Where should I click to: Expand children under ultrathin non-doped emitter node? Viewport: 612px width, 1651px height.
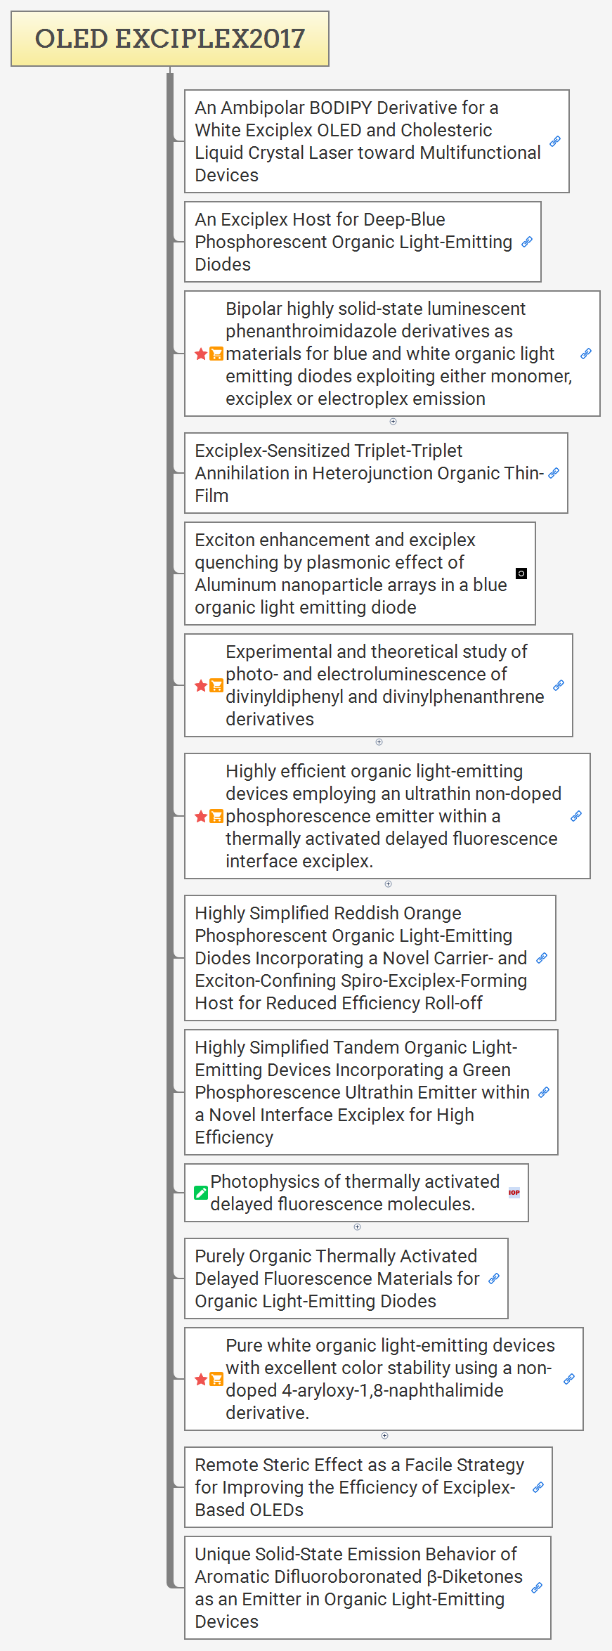[388, 884]
